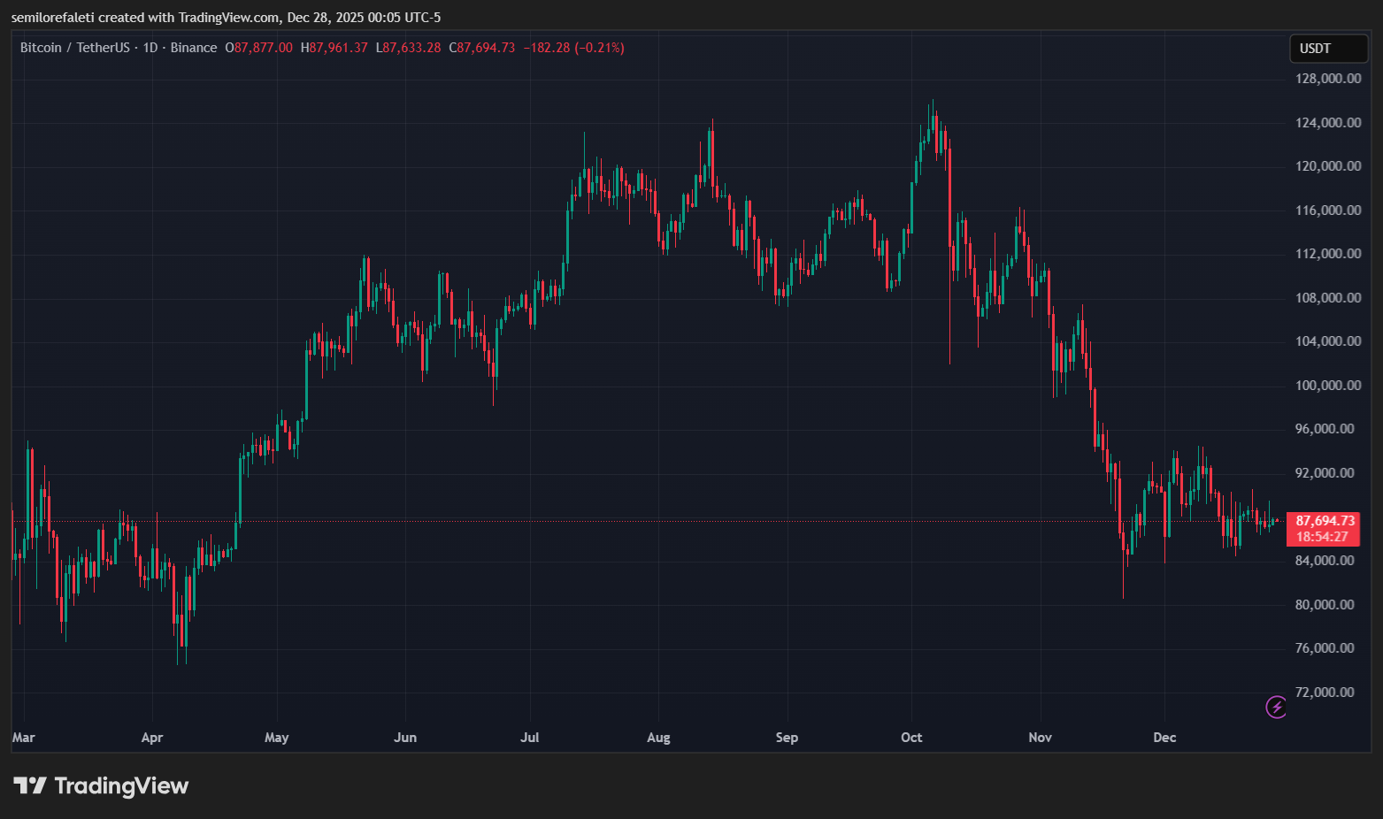Select the close price value C87,694.73

(x=481, y=48)
